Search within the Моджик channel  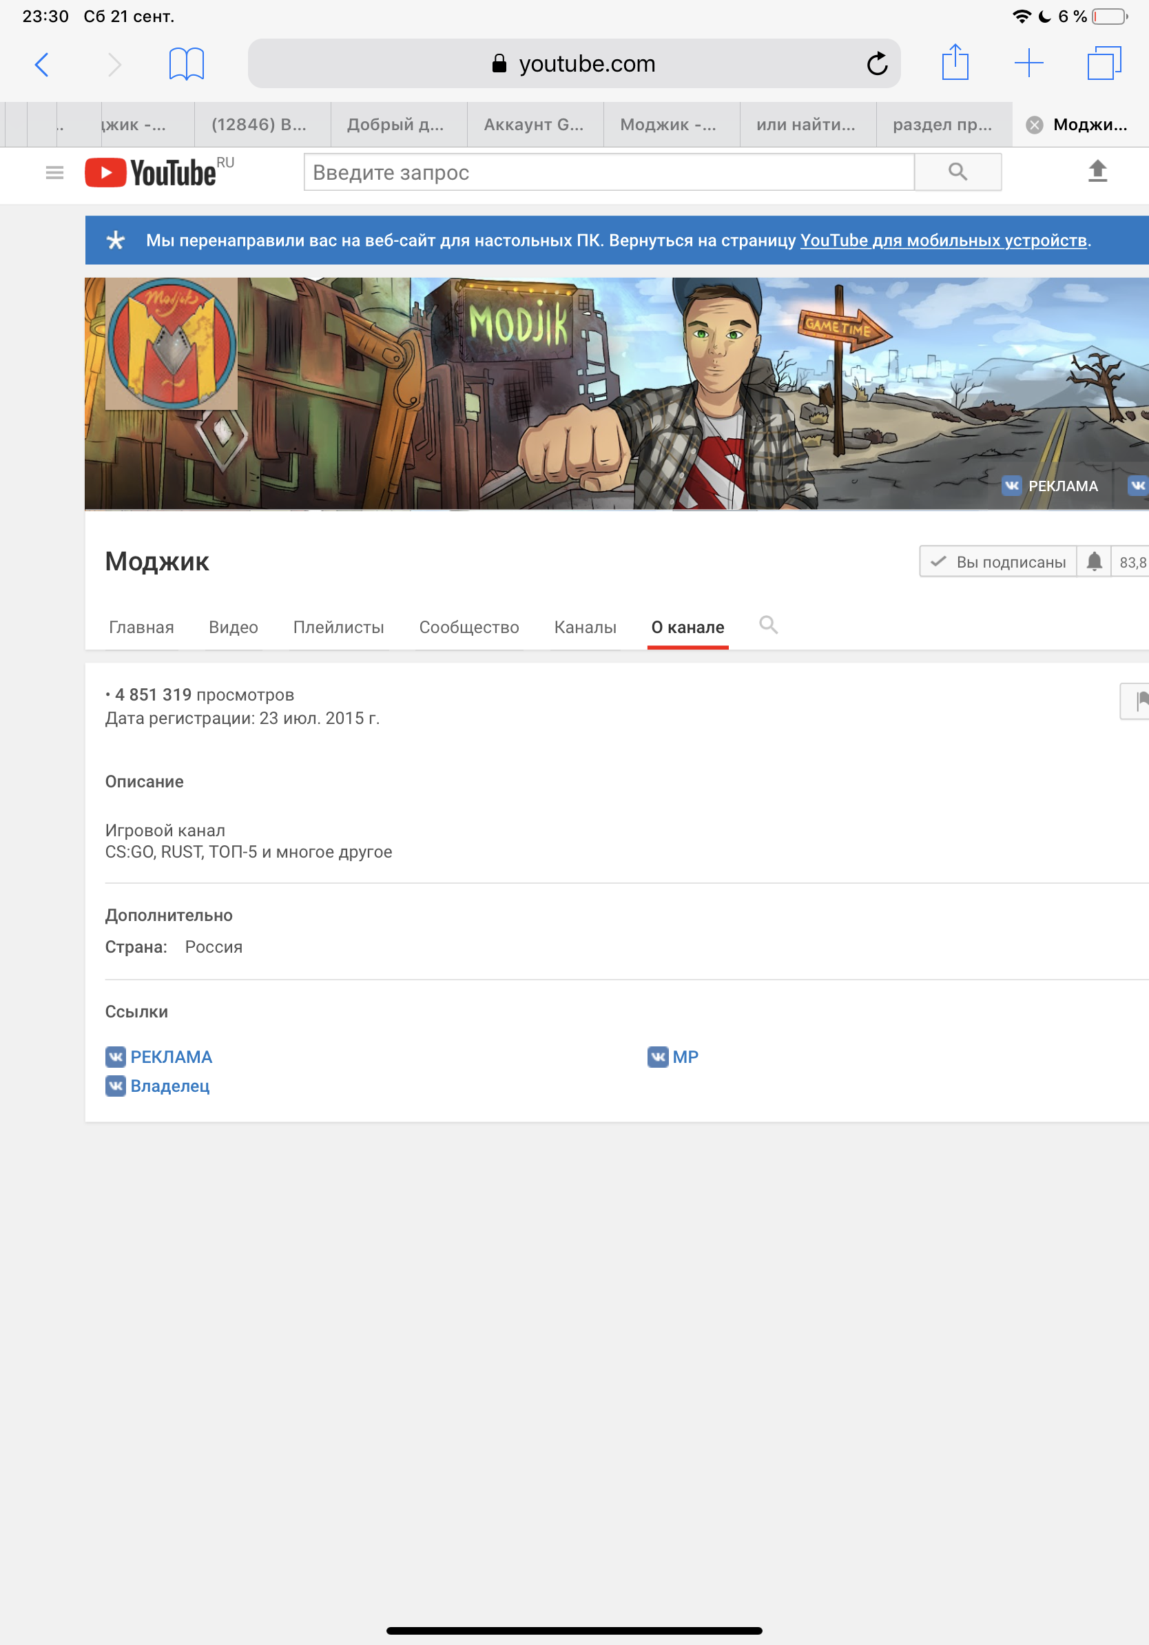[768, 625]
